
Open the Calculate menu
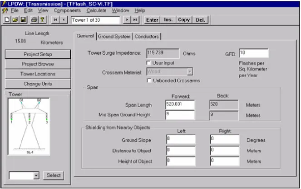[96, 10]
